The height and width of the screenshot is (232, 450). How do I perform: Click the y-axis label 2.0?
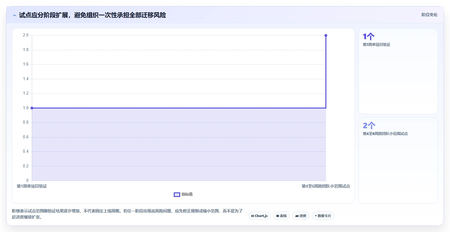tap(26, 35)
